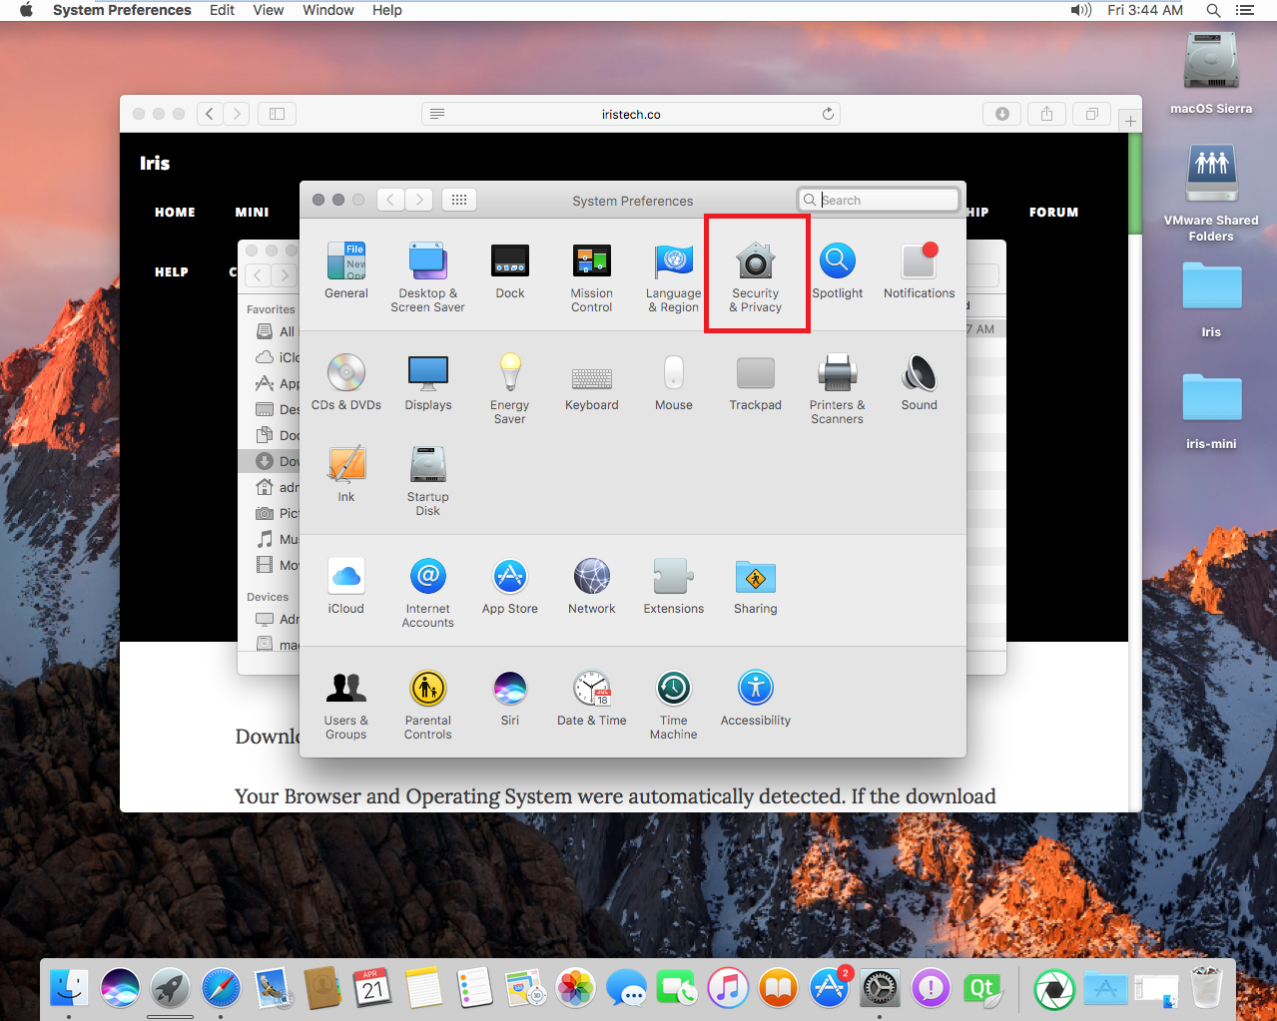
Task: Open Mouse preferences
Action: 674,382
